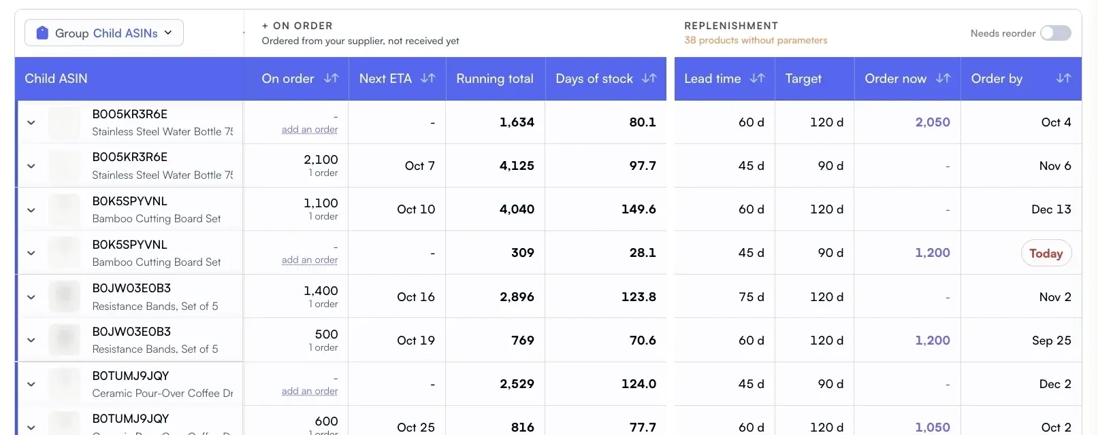Open the product thumbnail in the 4,040 running total row
This screenshot has width=1098, height=435.
tap(65, 210)
